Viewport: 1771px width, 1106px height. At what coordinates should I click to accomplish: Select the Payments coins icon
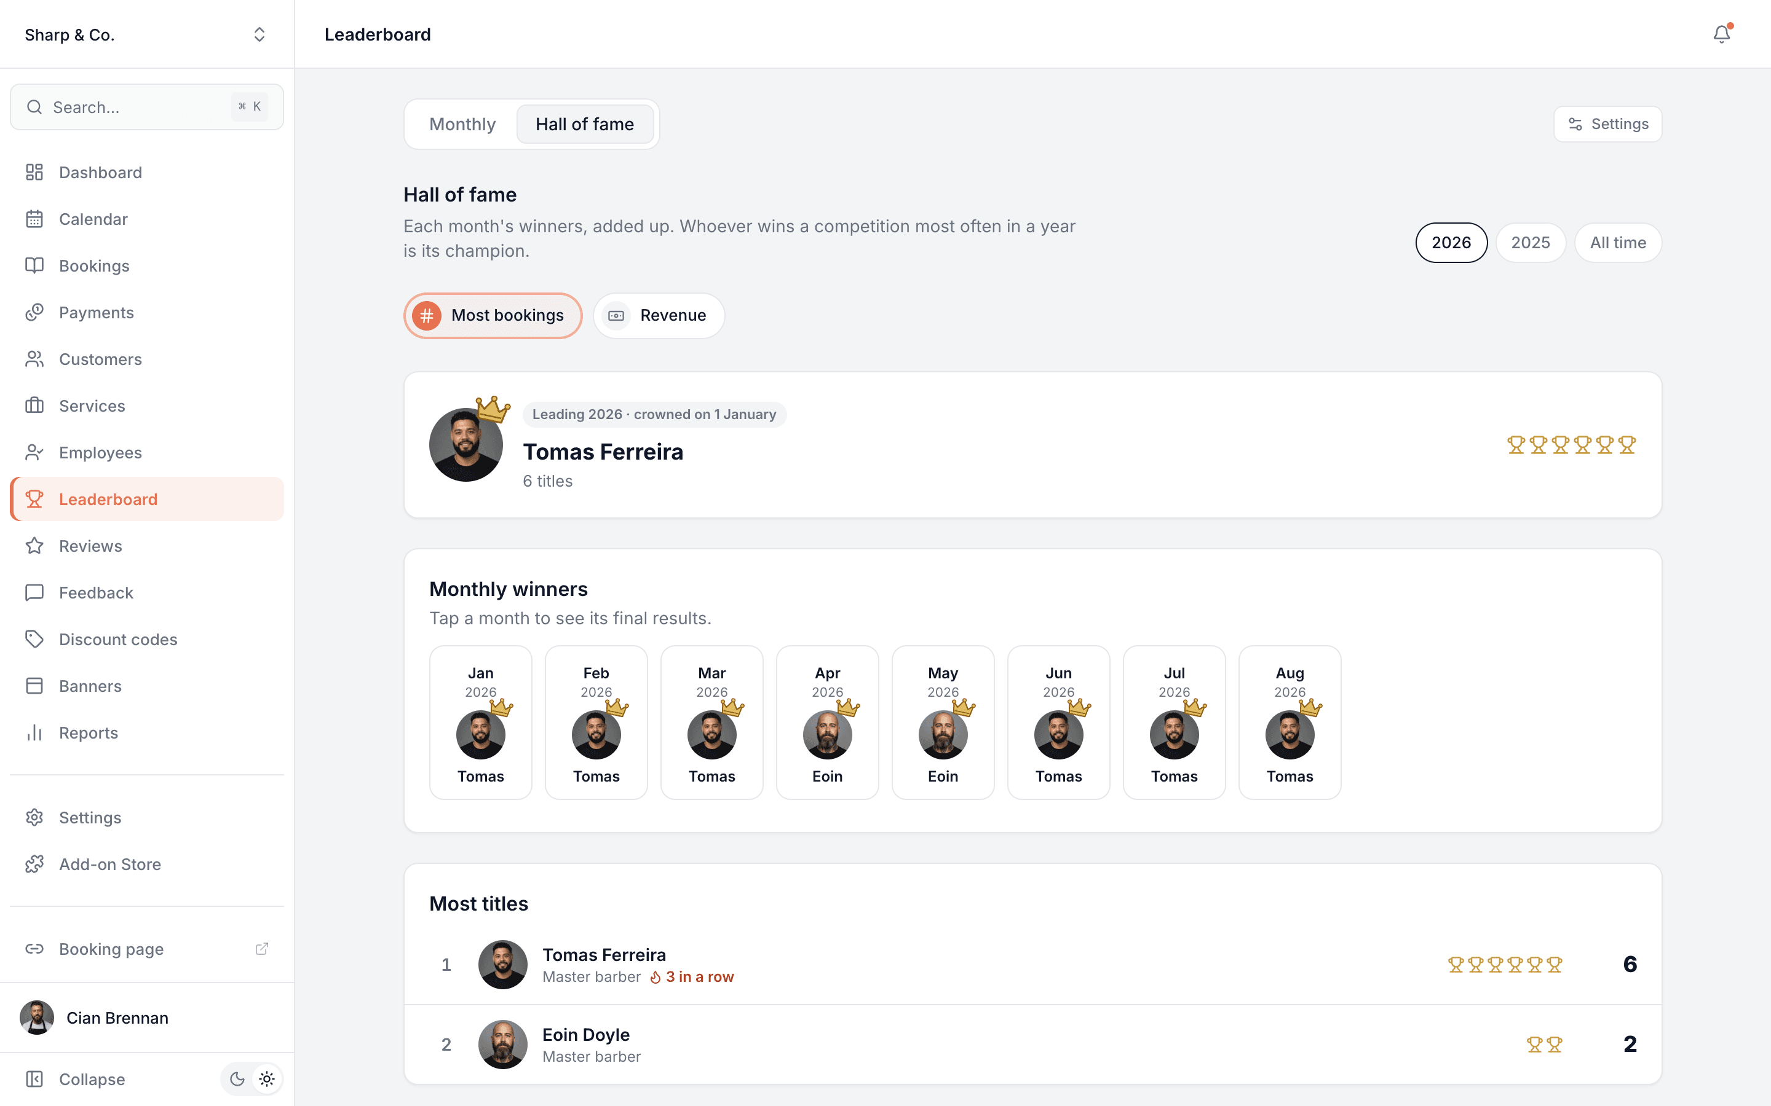tap(34, 312)
